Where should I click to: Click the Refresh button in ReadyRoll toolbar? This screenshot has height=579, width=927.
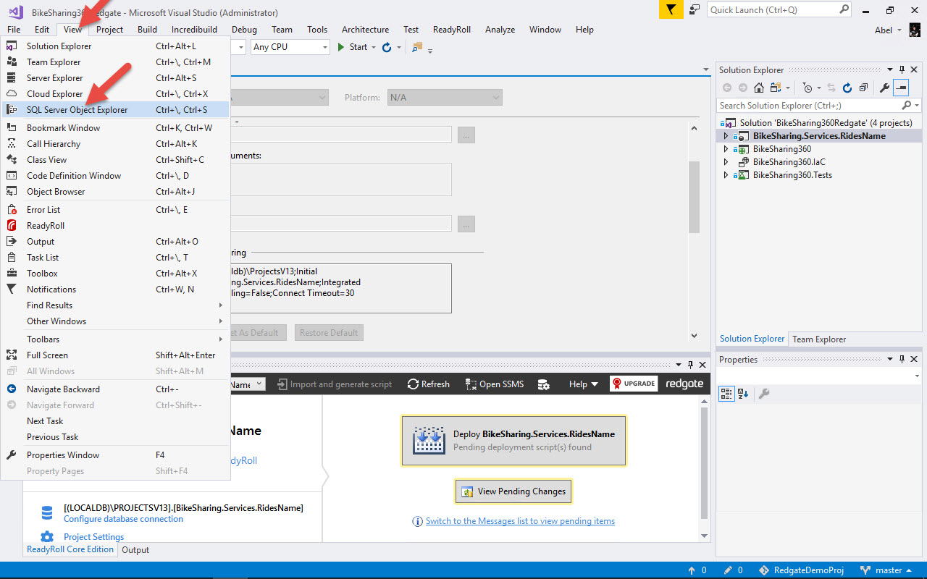click(429, 384)
